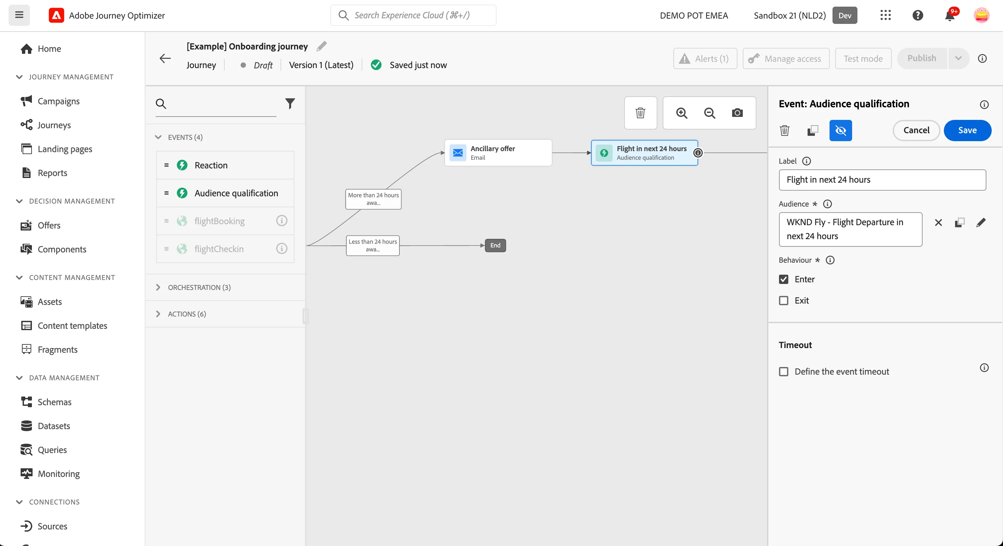This screenshot has width=1003, height=546.
Task: Zoom in on the journey canvas
Action: 682,113
